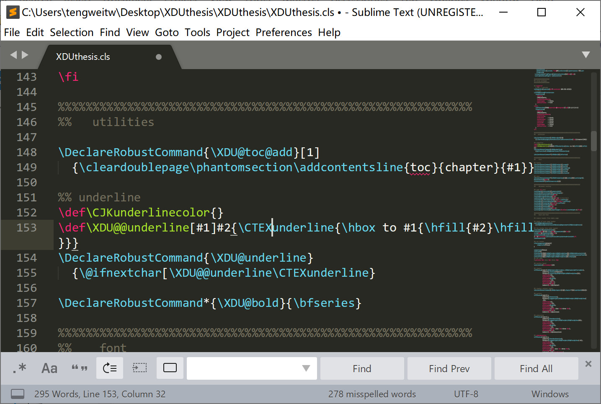Open the Edit menu
The height and width of the screenshot is (404, 601).
[x=35, y=32]
